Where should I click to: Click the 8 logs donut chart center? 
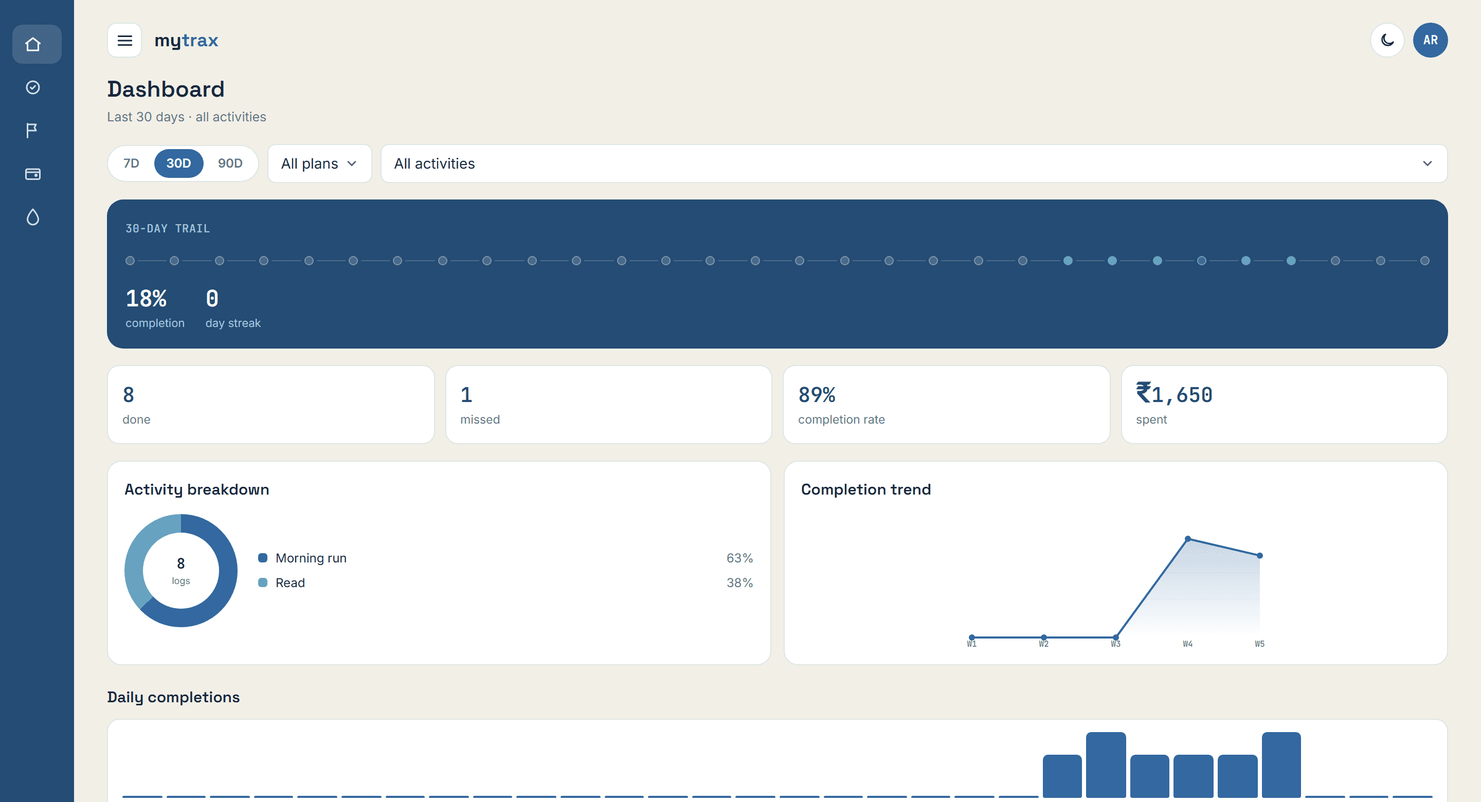point(181,570)
